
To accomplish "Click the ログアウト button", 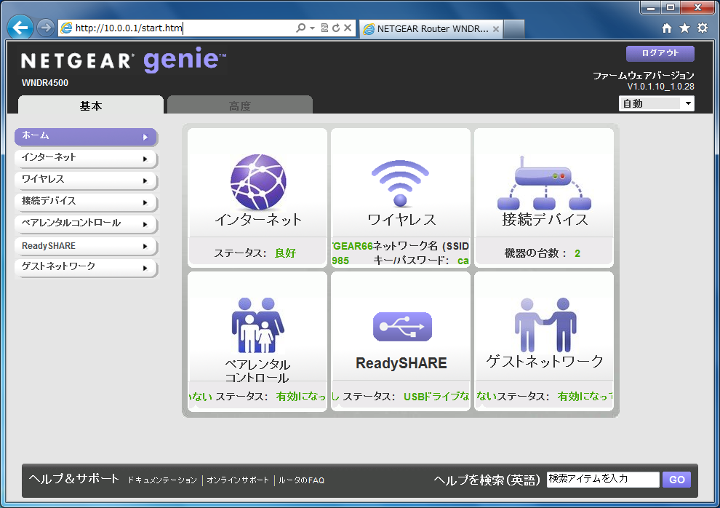I will [x=660, y=53].
